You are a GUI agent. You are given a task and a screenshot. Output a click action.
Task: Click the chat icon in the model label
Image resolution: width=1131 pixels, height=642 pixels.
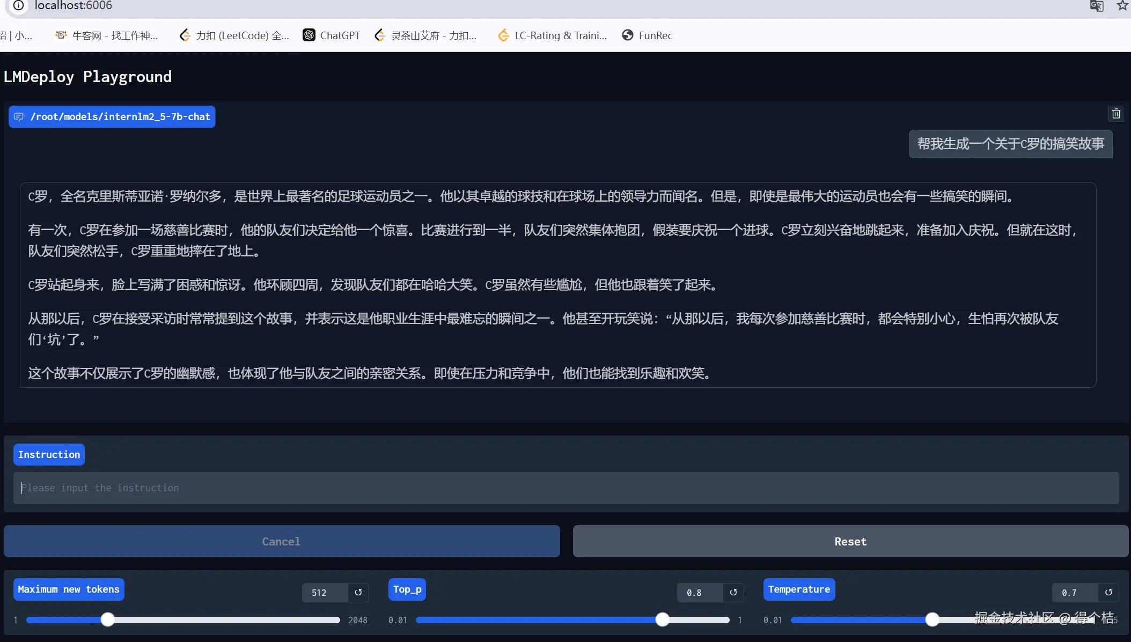(x=19, y=117)
